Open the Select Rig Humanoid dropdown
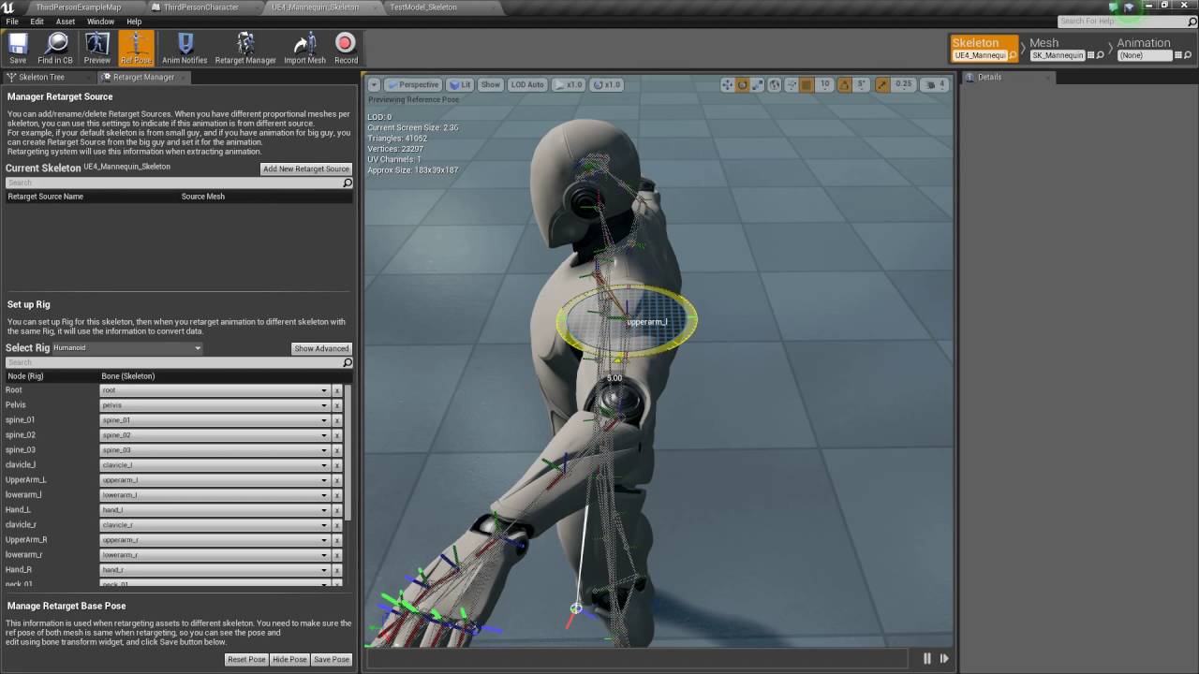The width and height of the screenshot is (1199, 674). point(126,348)
